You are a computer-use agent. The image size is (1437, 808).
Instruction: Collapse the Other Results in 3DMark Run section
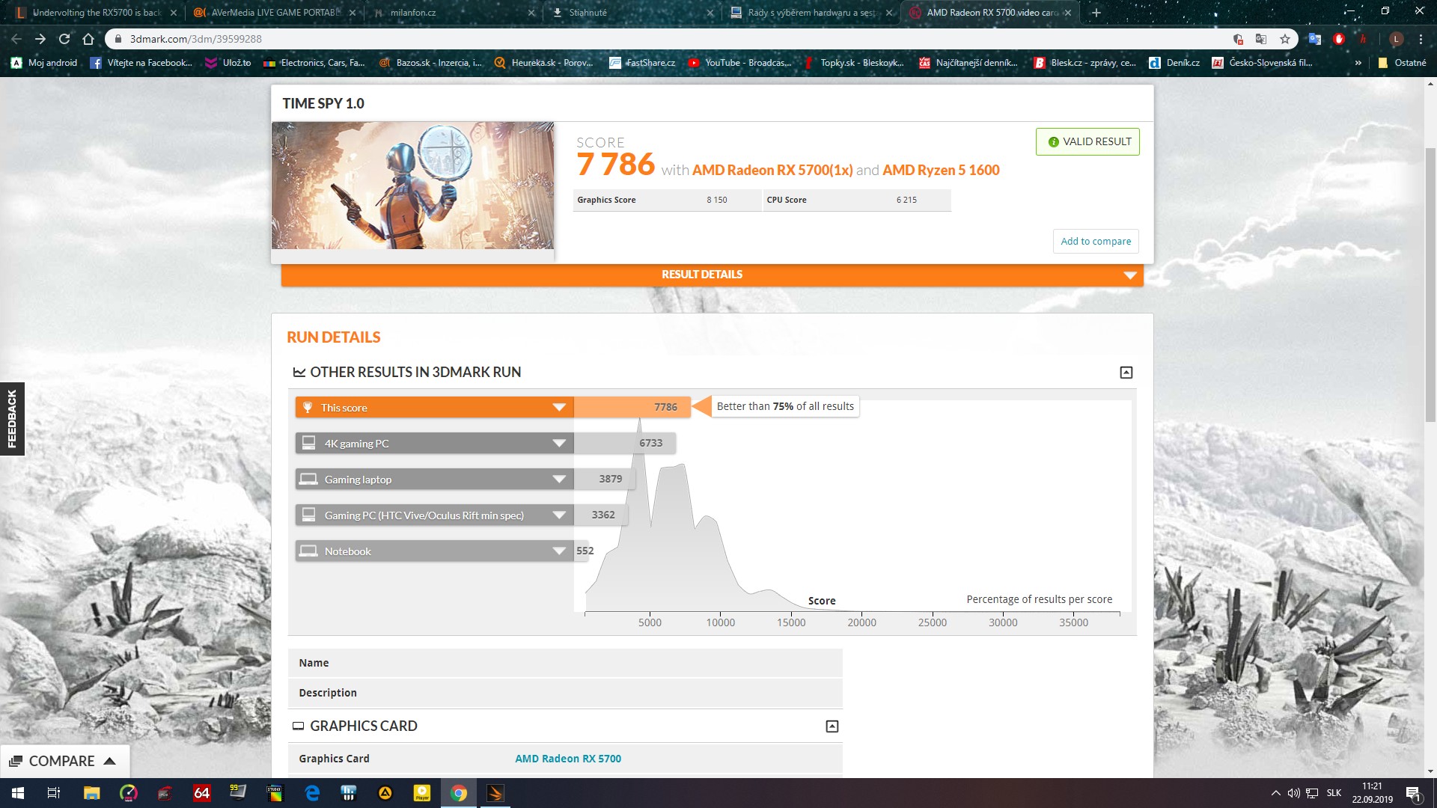1126,373
